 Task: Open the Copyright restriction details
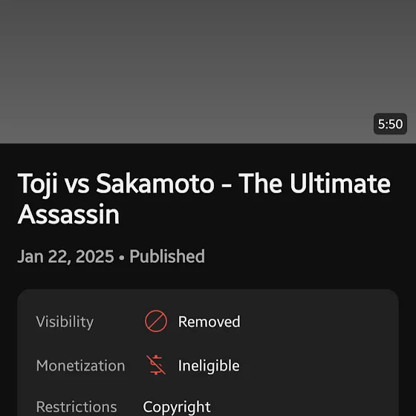(x=177, y=407)
